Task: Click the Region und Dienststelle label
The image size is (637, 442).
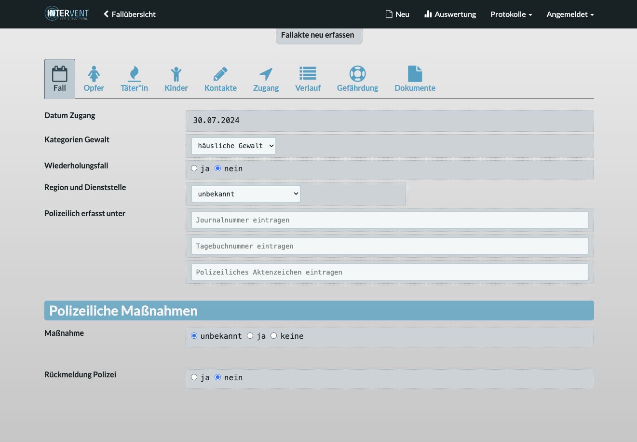Action: pos(85,187)
